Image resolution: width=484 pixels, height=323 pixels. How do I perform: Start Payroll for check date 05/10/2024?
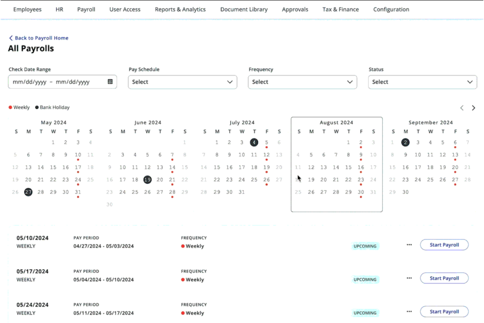(444, 244)
